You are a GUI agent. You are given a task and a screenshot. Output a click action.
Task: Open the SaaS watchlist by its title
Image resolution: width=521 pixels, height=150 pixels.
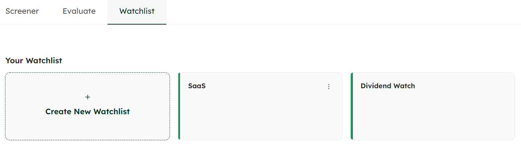coord(197,86)
